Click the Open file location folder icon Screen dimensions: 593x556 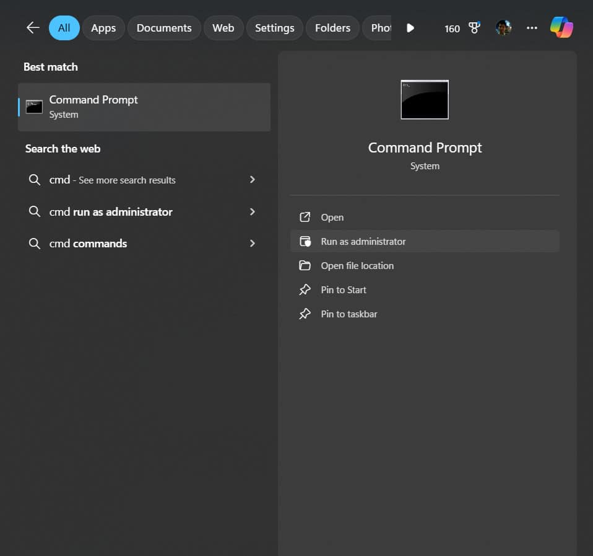(x=305, y=266)
